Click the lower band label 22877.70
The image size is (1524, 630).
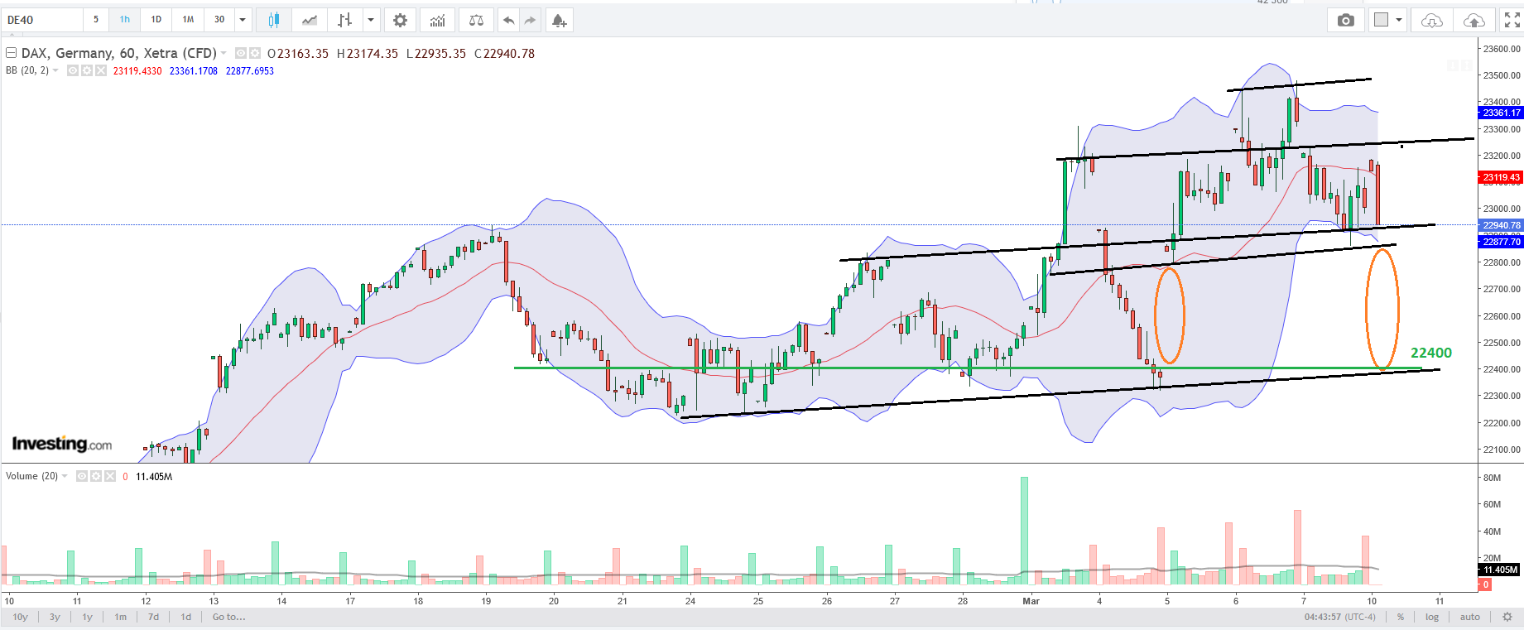[x=1501, y=242]
